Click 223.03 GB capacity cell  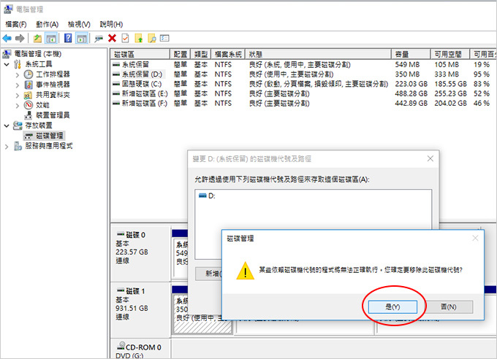pyautogui.click(x=411, y=84)
